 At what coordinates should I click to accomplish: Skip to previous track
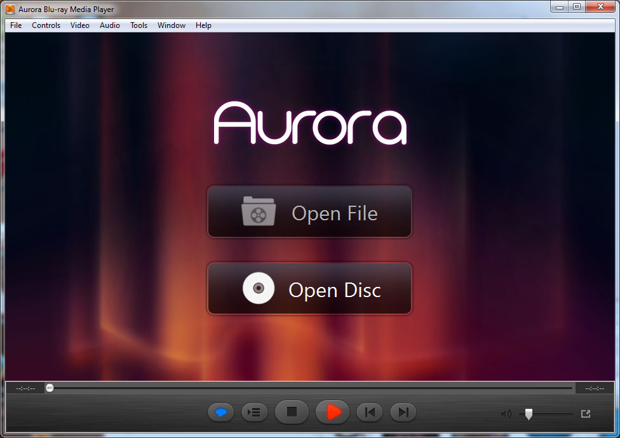pyautogui.click(x=370, y=413)
